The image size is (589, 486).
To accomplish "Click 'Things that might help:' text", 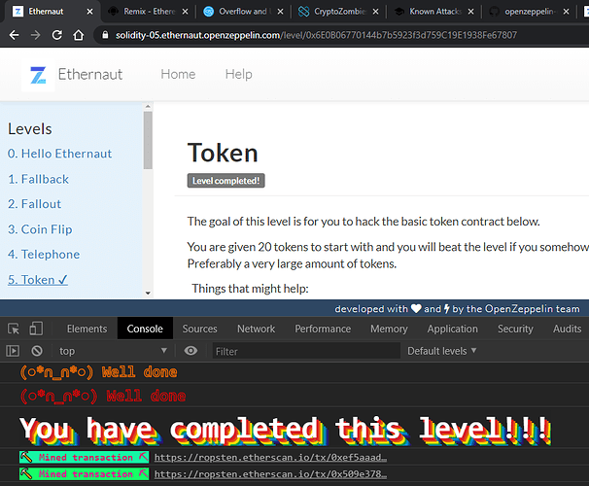I will click(x=250, y=289).
